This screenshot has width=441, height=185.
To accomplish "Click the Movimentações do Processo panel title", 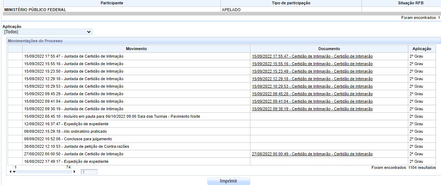I will 35,41.
